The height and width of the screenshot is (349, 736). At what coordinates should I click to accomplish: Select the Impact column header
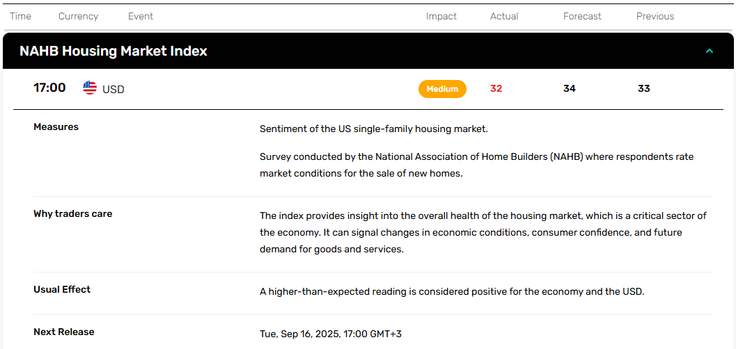[x=441, y=17]
